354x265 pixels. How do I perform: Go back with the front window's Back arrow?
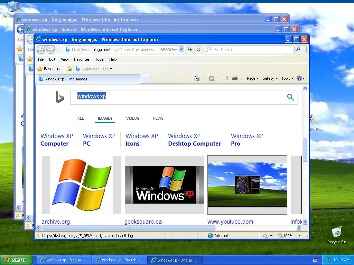41,49
